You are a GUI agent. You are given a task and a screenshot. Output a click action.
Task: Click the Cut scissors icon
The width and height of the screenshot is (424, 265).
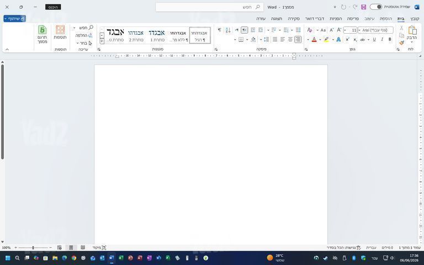401,28
